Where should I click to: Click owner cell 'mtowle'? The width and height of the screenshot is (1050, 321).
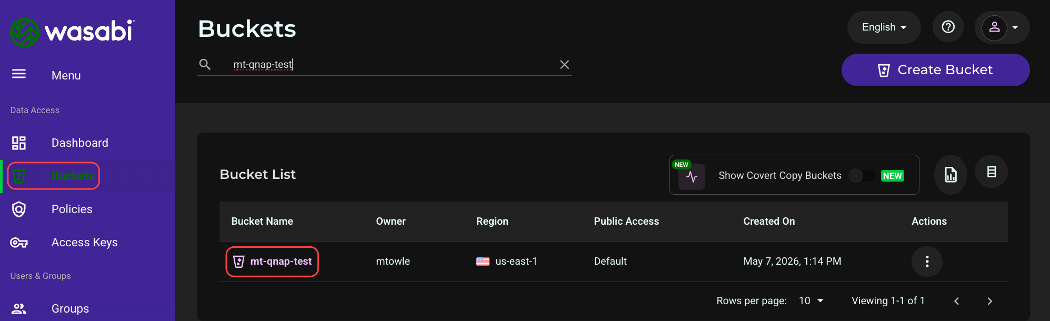(x=393, y=262)
